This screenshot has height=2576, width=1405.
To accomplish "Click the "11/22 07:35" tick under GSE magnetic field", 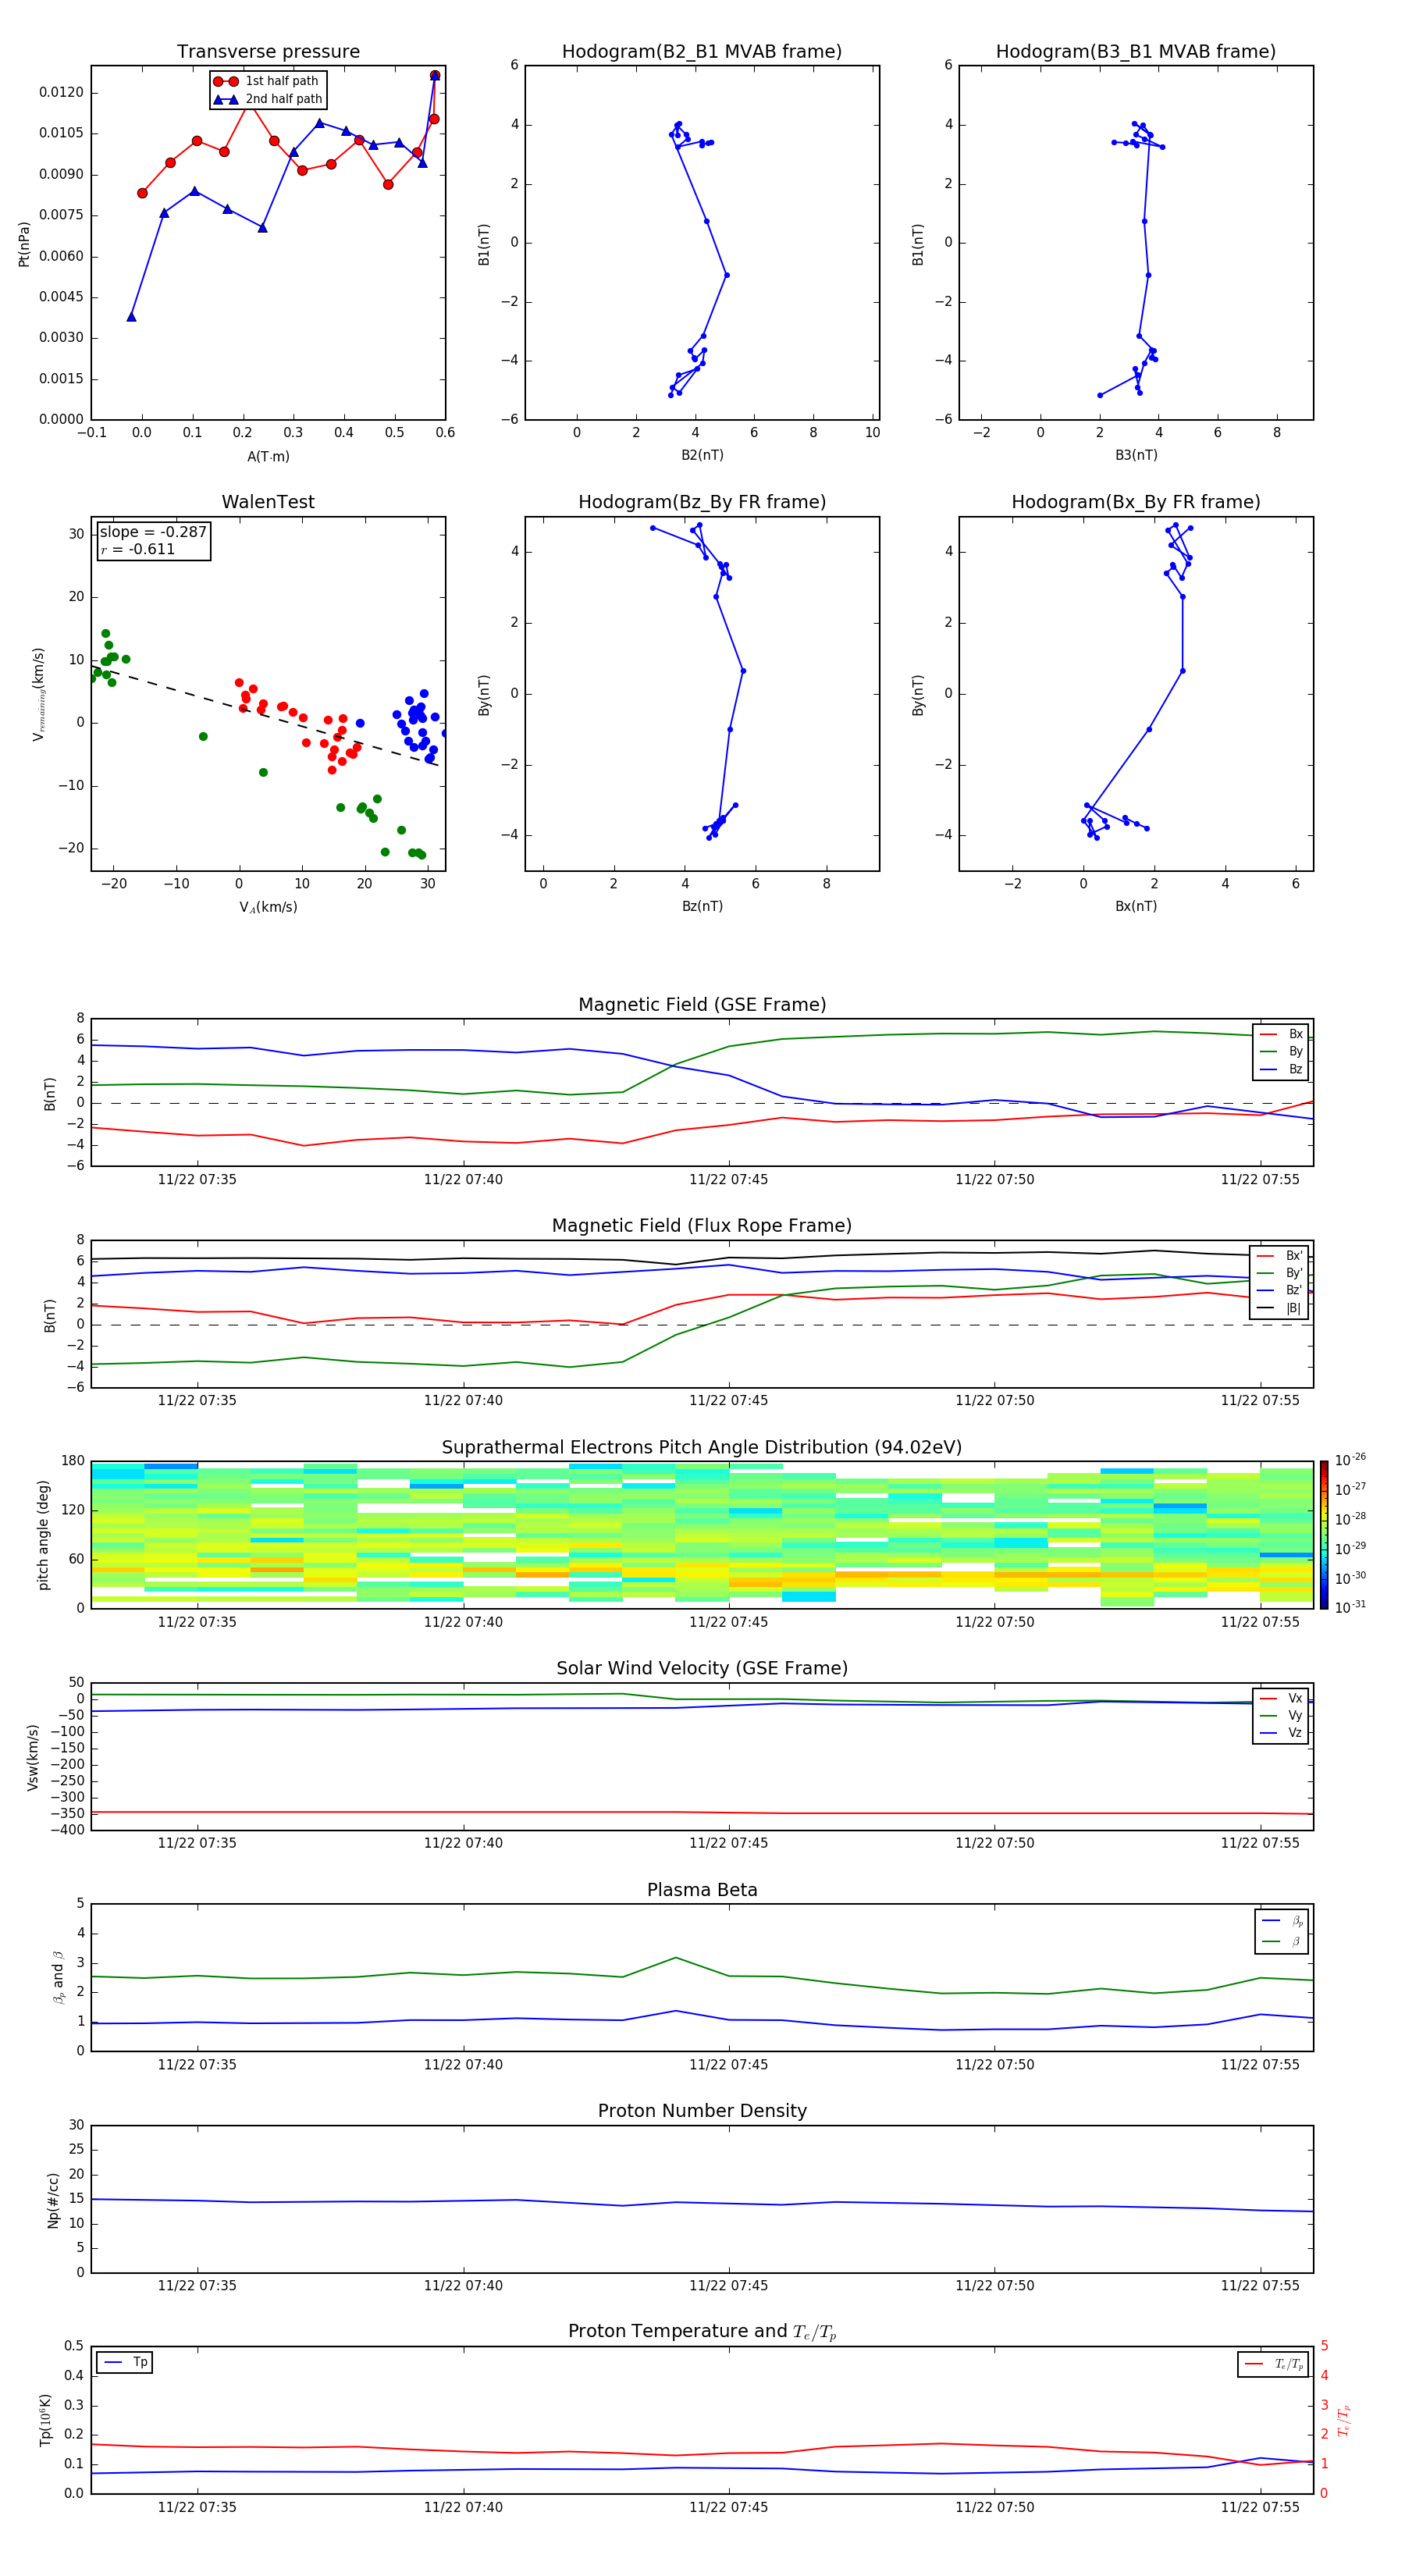I will pos(197,1180).
